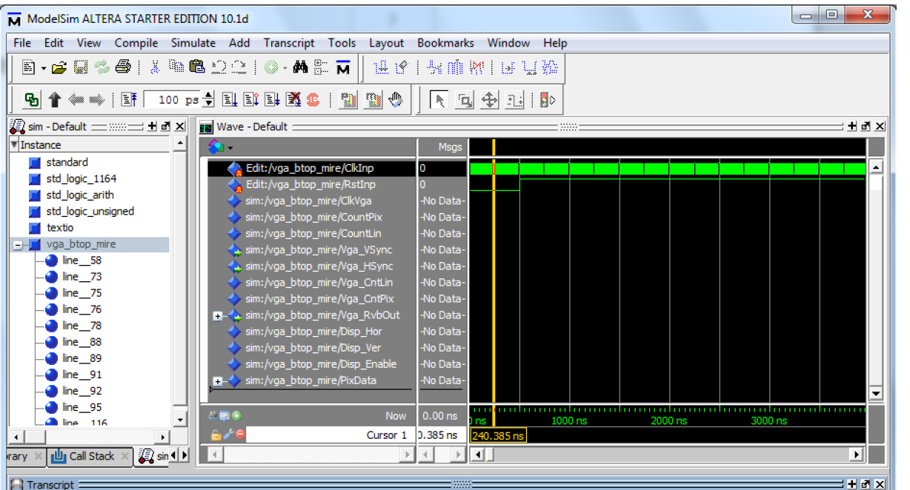Click the Undo toolbar icon
Viewport: 910px width, 490px height.
point(218,68)
